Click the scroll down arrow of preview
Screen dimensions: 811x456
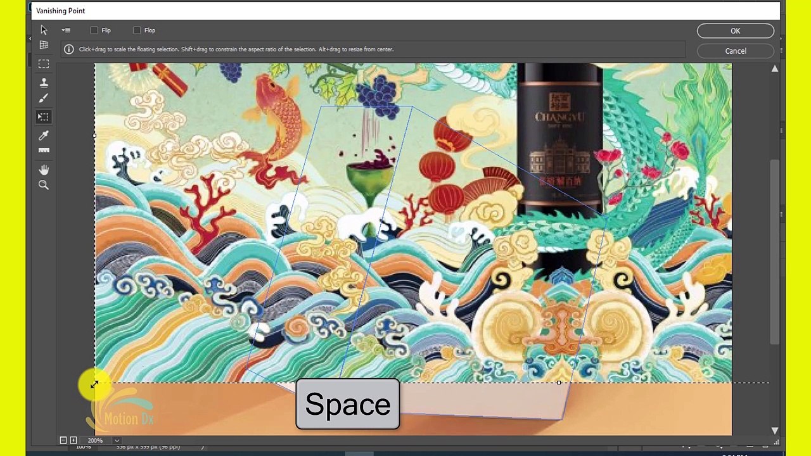tap(775, 431)
